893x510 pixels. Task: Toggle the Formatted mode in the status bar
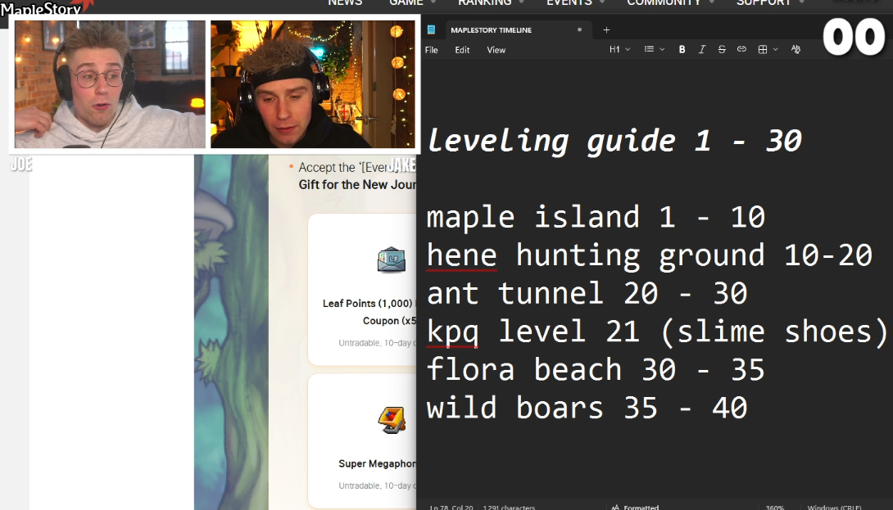point(634,507)
